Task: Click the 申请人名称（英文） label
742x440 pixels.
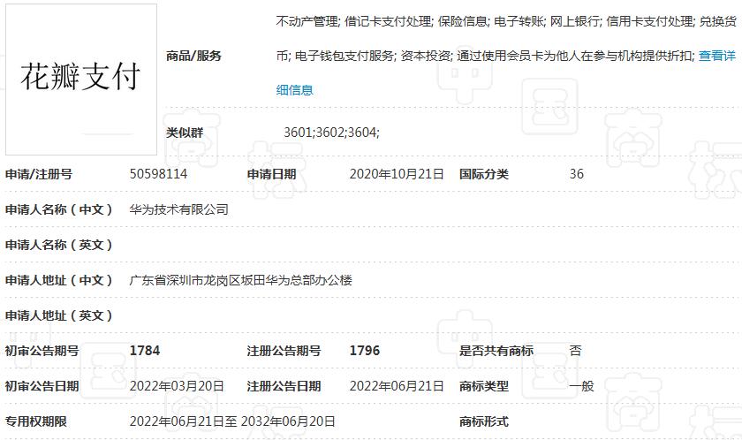Action: point(59,245)
